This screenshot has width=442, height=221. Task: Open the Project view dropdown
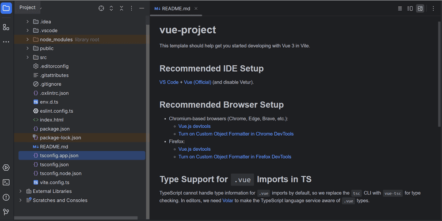(30, 8)
